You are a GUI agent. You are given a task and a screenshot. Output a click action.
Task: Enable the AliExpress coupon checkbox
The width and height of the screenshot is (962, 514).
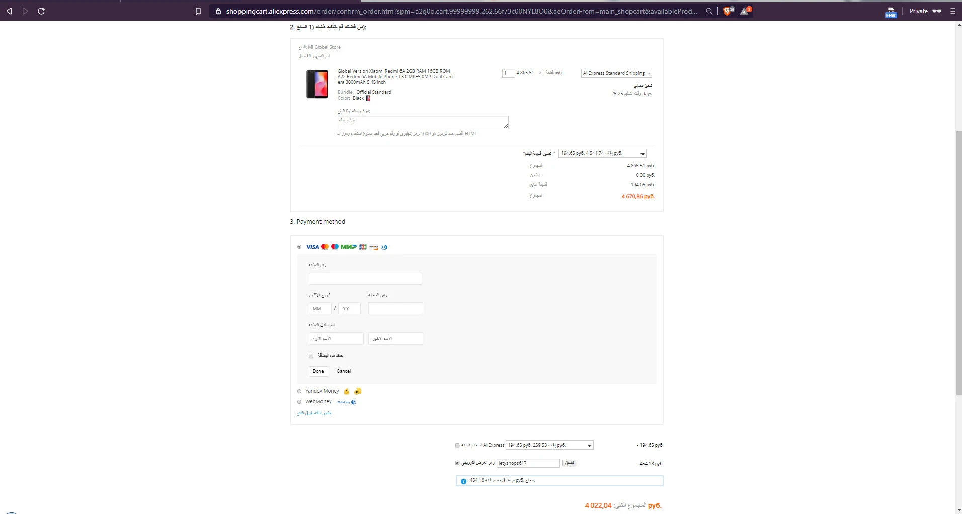[457, 445]
